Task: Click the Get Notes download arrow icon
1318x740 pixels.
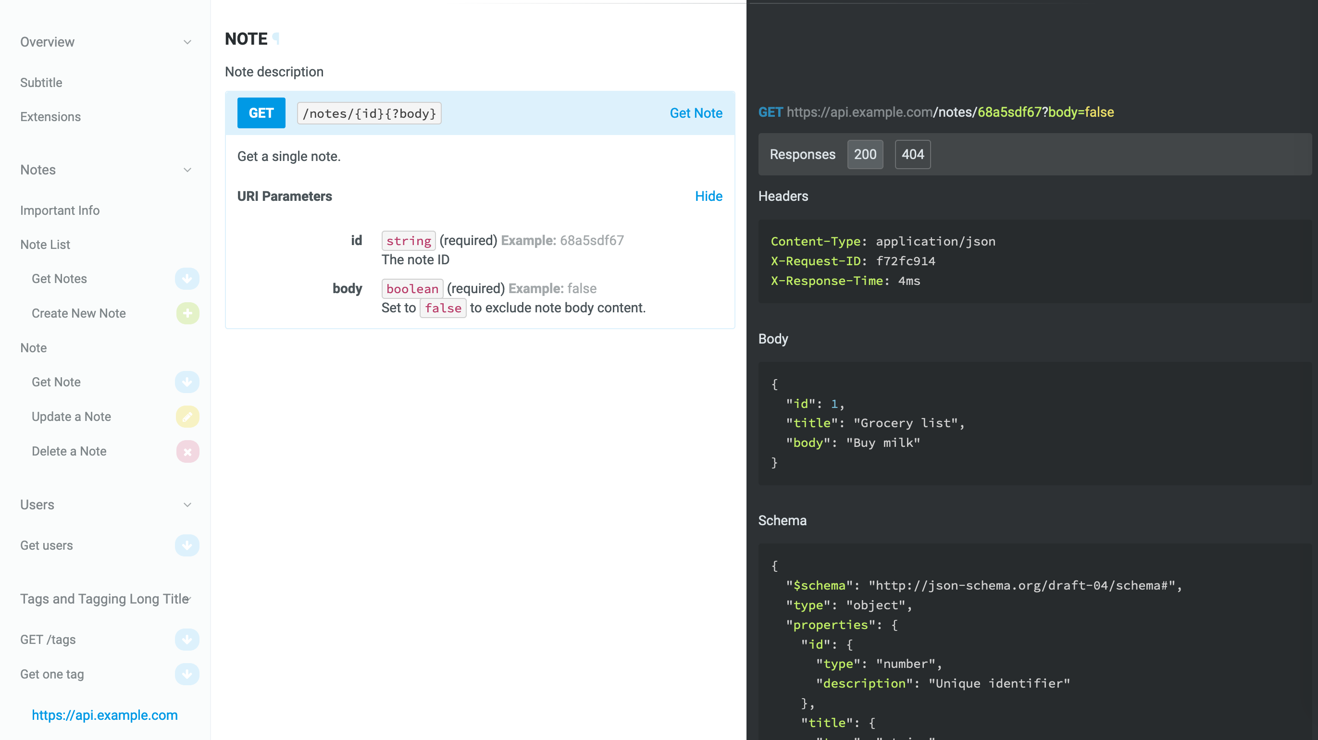Action: pyautogui.click(x=187, y=279)
